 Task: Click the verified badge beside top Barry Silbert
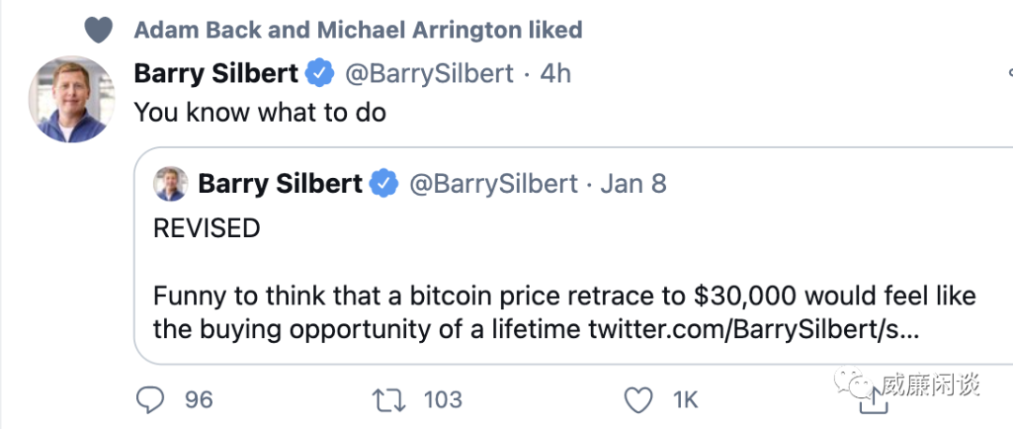[322, 73]
